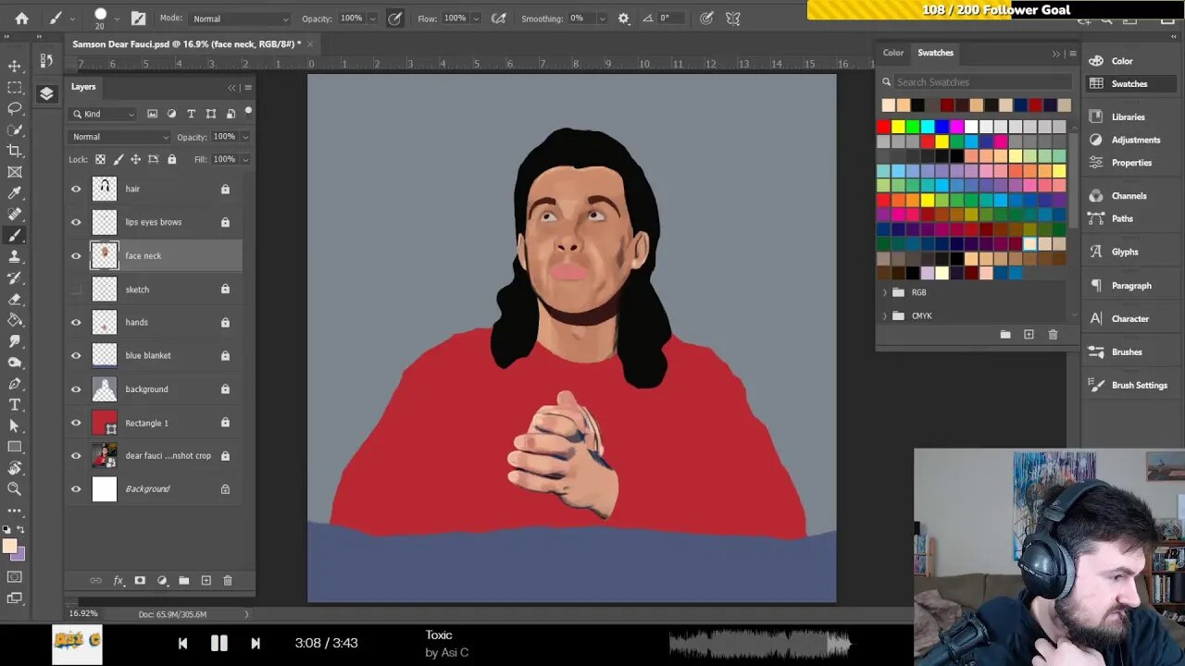The image size is (1185, 666).
Task: Select the Samson Dear Fauci.psd document tab
Action: [x=187, y=43]
